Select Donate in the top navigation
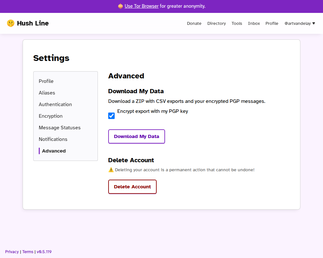Viewport: 323px width, 258px height. click(194, 23)
